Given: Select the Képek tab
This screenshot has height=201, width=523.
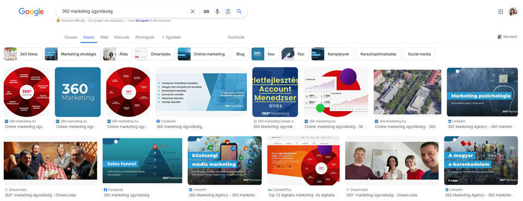Looking at the screenshot, I should point(89,38).
